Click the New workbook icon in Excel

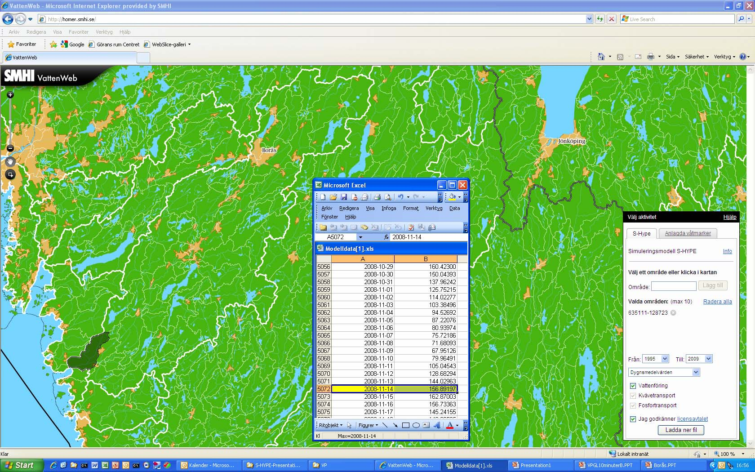coord(323,197)
